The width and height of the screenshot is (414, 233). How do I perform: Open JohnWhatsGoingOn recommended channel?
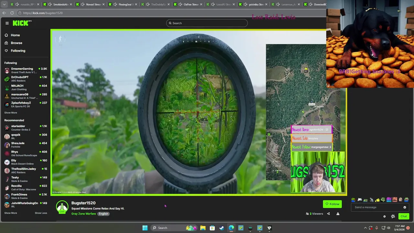click(26, 205)
